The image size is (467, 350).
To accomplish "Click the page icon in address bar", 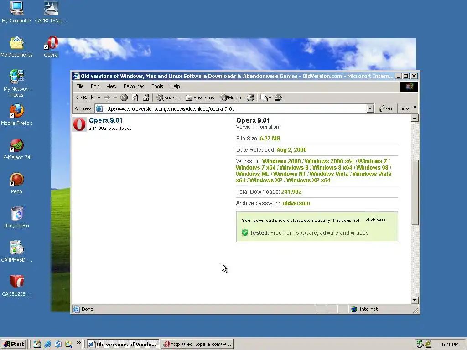I will [x=99, y=108].
